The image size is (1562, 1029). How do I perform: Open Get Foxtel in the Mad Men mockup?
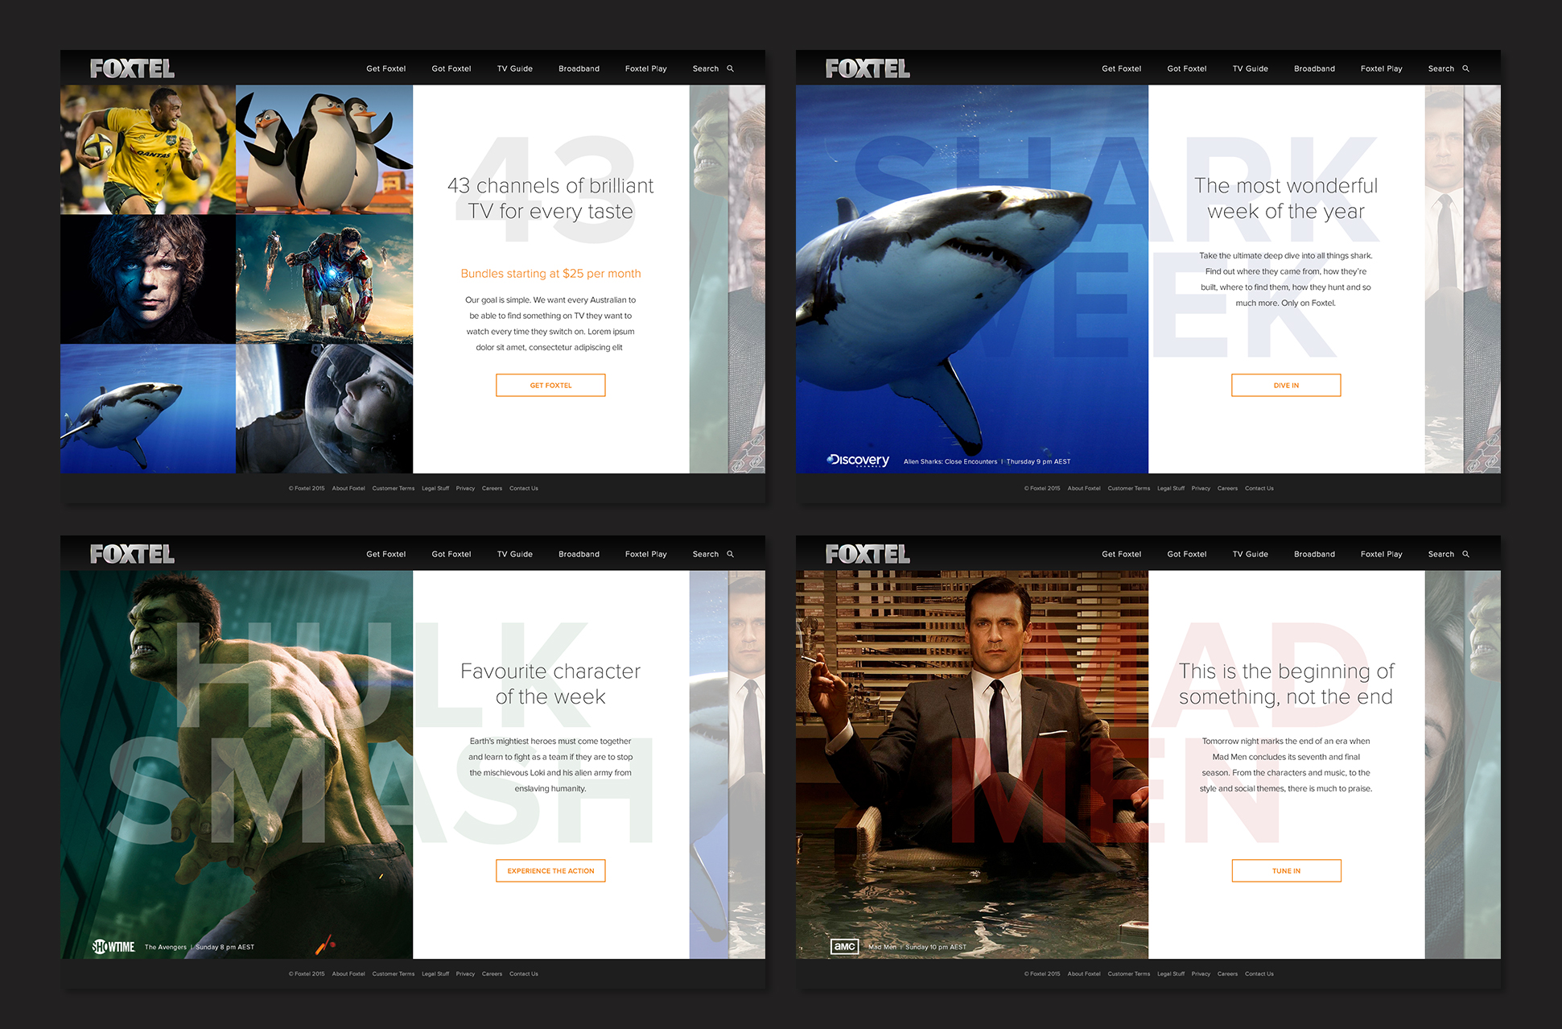tap(1122, 554)
